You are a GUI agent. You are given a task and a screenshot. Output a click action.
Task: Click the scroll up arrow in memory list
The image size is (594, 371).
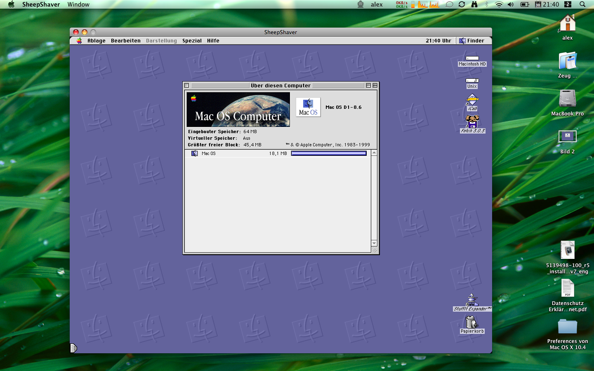point(374,153)
